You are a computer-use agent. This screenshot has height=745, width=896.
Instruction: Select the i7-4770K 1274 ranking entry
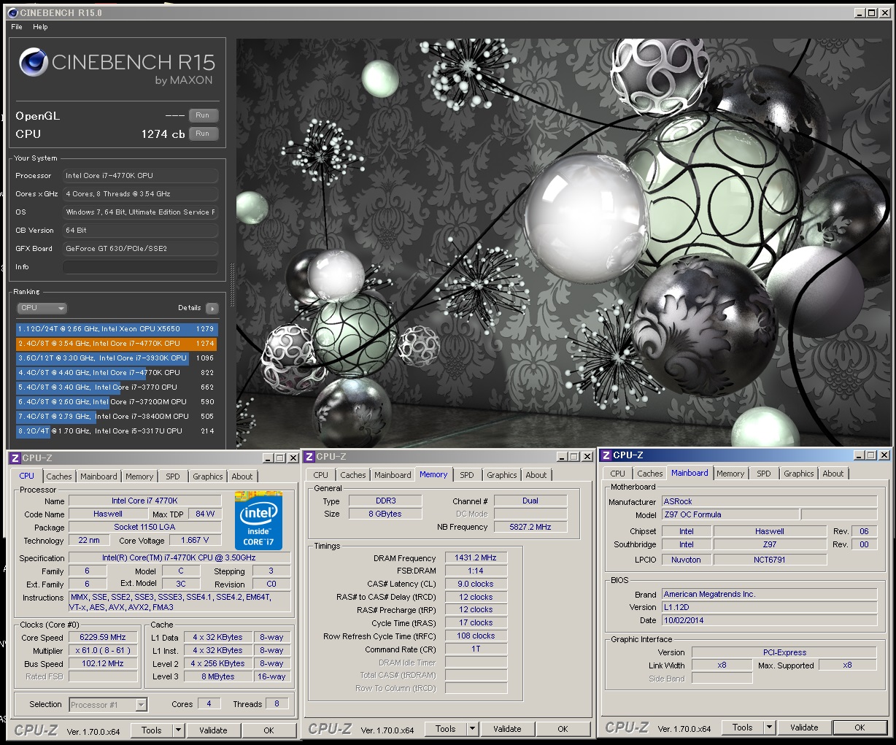(x=117, y=344)
